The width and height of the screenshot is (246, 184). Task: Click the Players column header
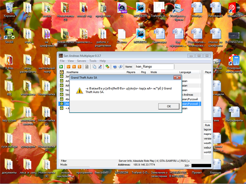coord(131,72)
